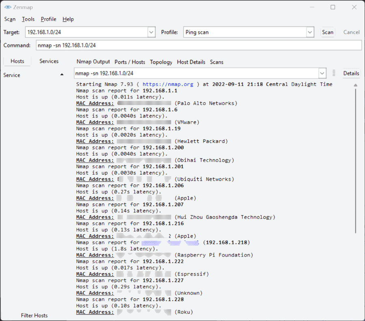Click the IP '192.168.1.6' in the output

coord(160,110)
